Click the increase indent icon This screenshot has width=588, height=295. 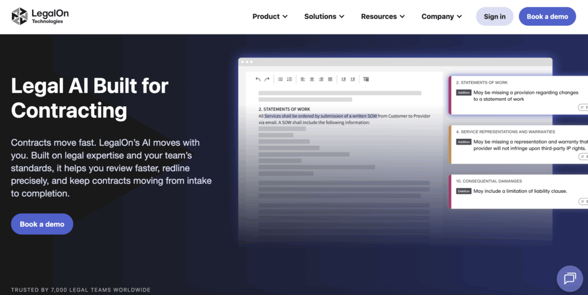coord(353,79)
